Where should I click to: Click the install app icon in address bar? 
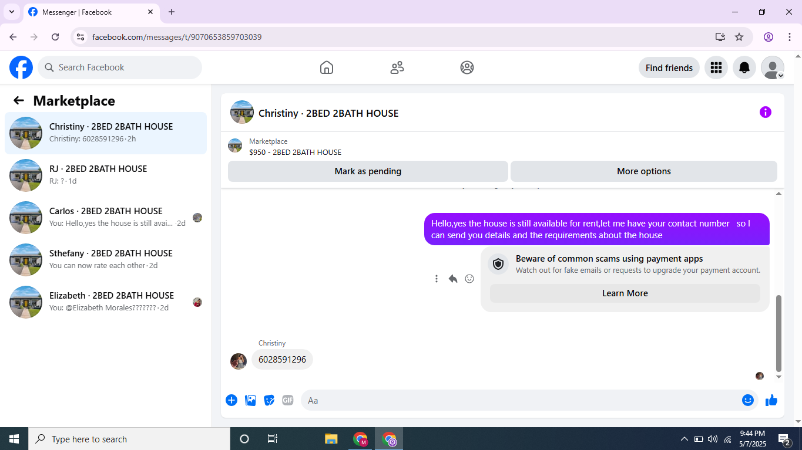[720, 37]
